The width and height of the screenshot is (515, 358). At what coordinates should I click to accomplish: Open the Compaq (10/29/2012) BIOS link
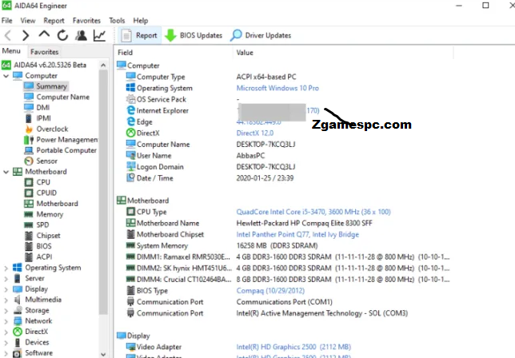point(270,291)
